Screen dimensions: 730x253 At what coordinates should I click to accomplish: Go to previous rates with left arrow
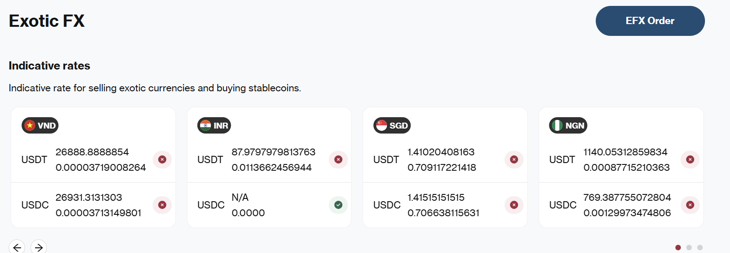[x=17, y=247]
